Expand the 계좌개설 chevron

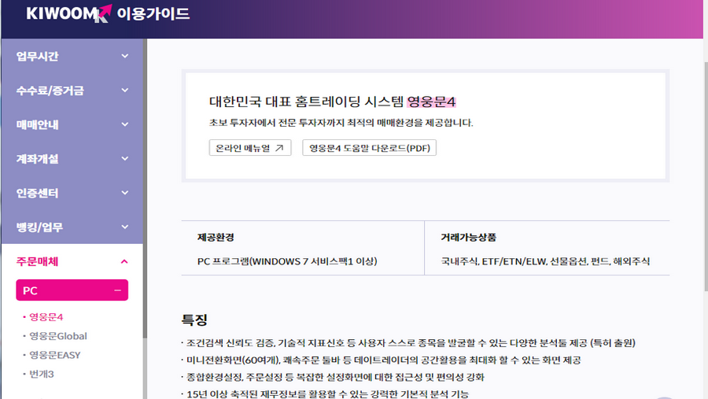coord(124,159)
